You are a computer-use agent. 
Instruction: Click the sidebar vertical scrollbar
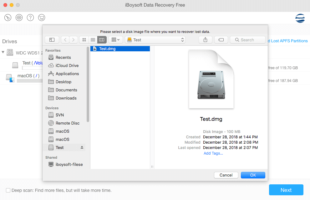coord(88,85)
